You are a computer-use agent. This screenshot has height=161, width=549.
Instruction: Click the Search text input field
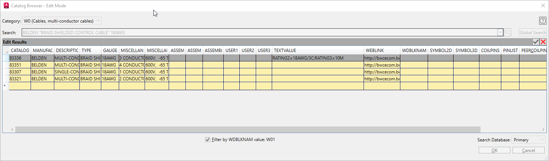259,33
